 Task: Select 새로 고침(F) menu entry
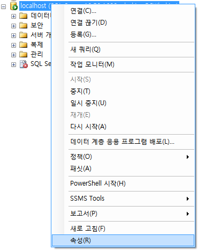123,229
